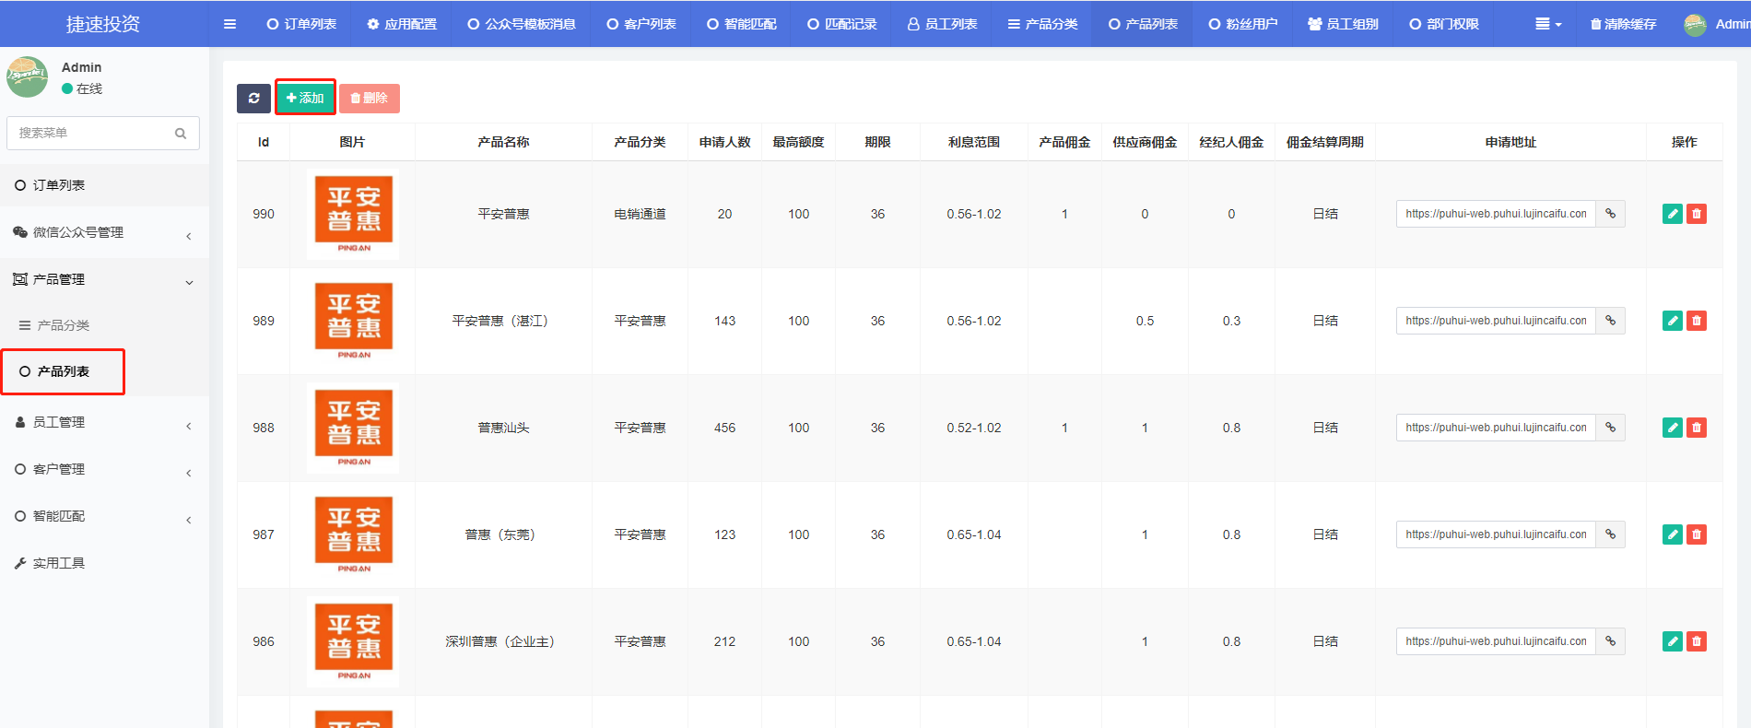This screenshot has width=1751, height=728.
Task: Delete product row 987 with trash icon
Action: (1696, 534)
